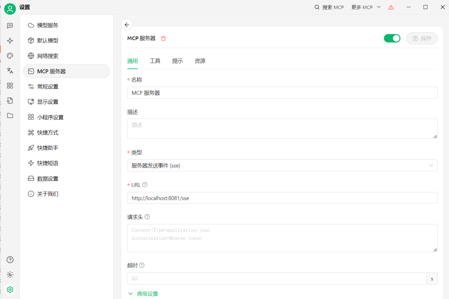
Task: Open the mini-apps grid sidebar icon
Action: click(x=10, y=85)
